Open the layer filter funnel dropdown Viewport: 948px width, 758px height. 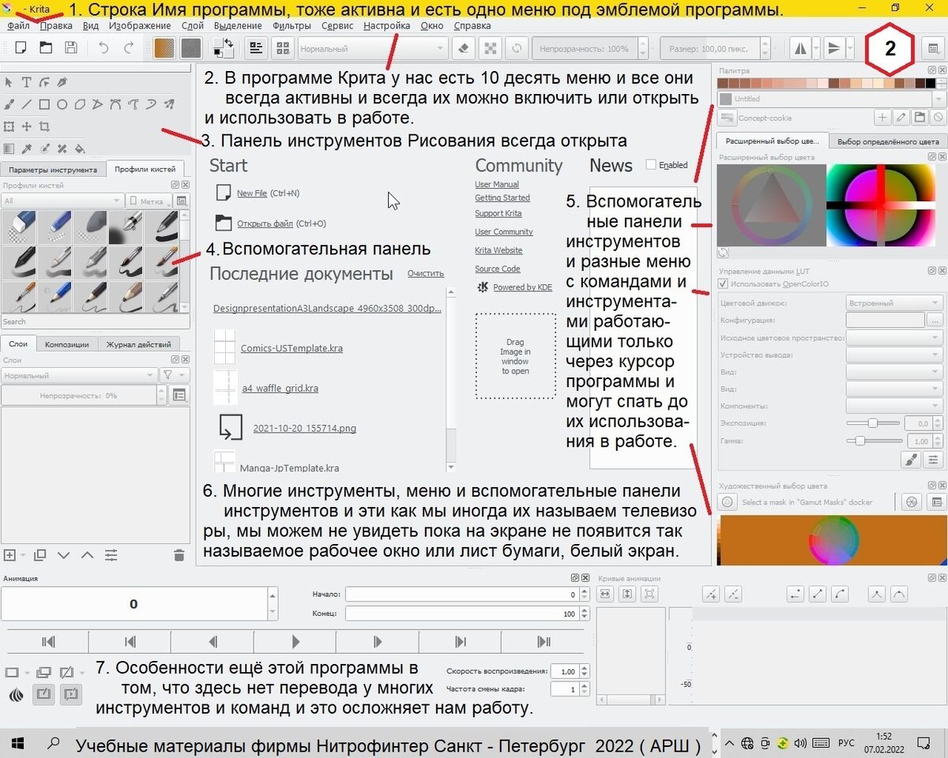175,375
